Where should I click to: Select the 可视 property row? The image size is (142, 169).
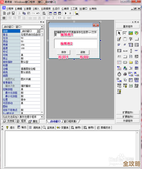[21, 55]
